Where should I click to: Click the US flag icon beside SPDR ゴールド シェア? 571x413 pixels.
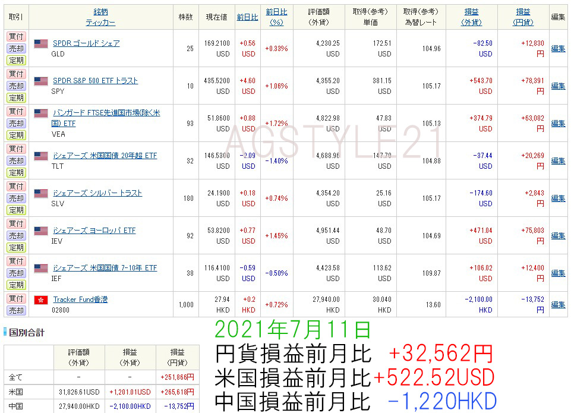(x=41, y=43)
